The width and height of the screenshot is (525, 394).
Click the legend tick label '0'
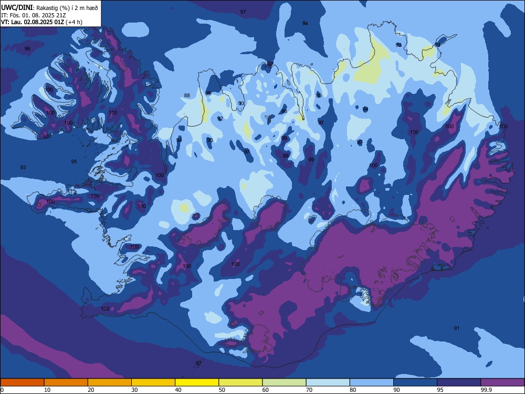(x=2, y=390)
